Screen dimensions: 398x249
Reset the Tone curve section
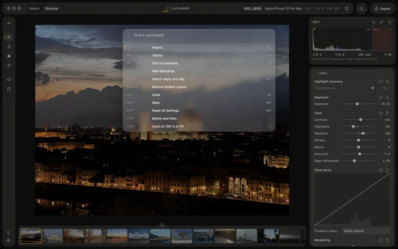(x=387, y=170)
